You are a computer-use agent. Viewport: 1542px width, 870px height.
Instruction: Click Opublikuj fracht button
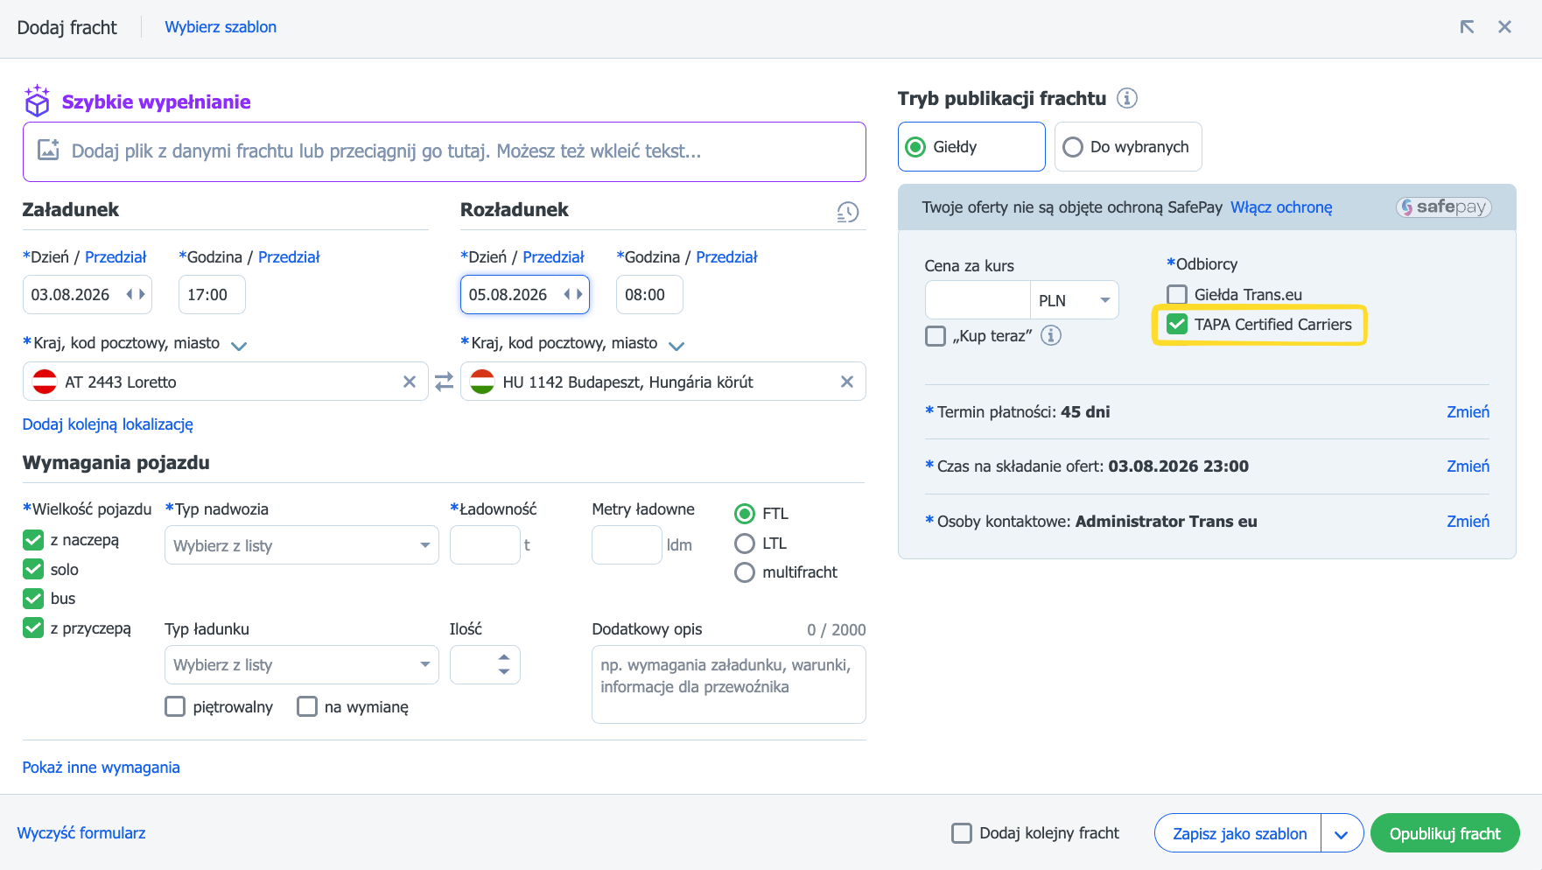pyautogui.click(x=1445, y=834)
